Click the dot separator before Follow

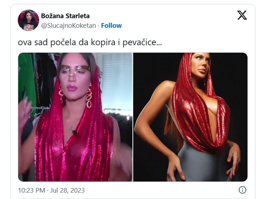click(98, 26)
